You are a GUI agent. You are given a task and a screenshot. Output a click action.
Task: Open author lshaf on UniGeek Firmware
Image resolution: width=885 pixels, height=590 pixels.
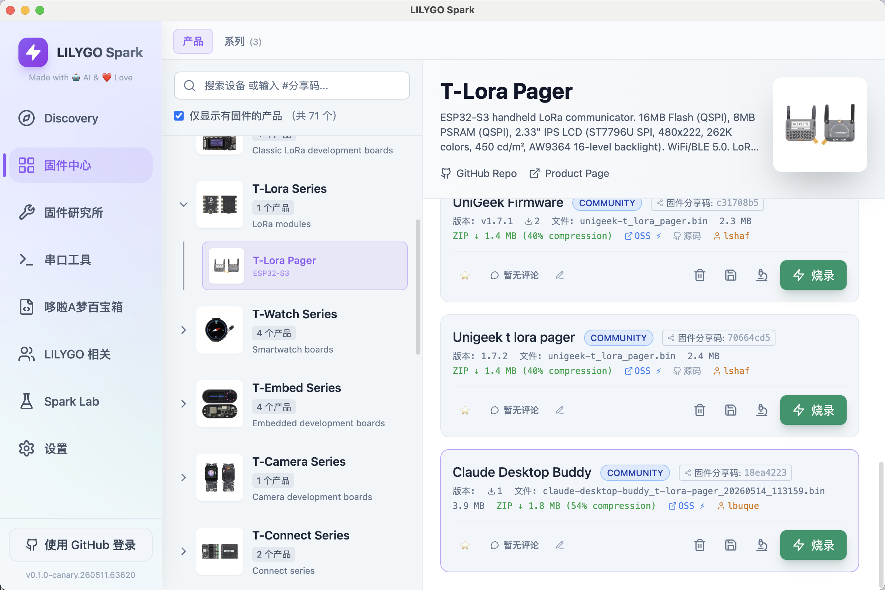pyautogui.click(x=732, y=236)
